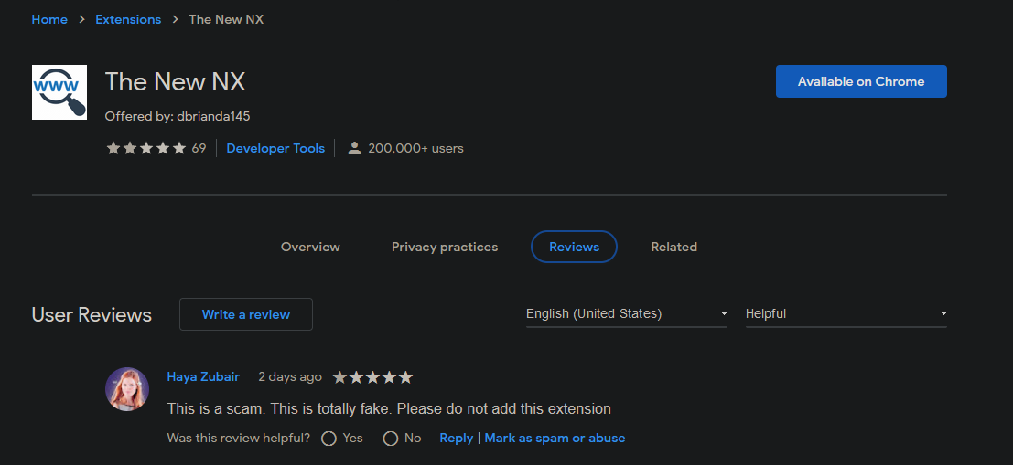Click Haya Zubair's profile avatar
The height and width of the screenshot is (465, 1013).
click(x=127, y=389)
